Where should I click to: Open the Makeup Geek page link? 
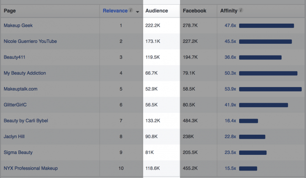(19, 26)
